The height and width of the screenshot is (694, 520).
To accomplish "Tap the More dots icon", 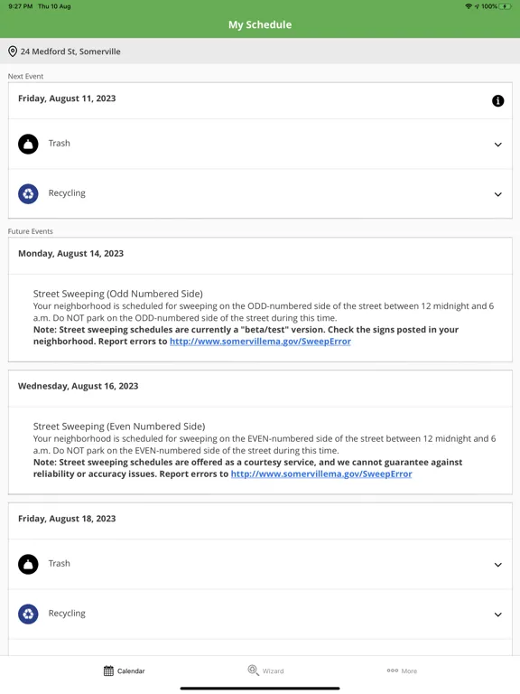I will 393,671.
